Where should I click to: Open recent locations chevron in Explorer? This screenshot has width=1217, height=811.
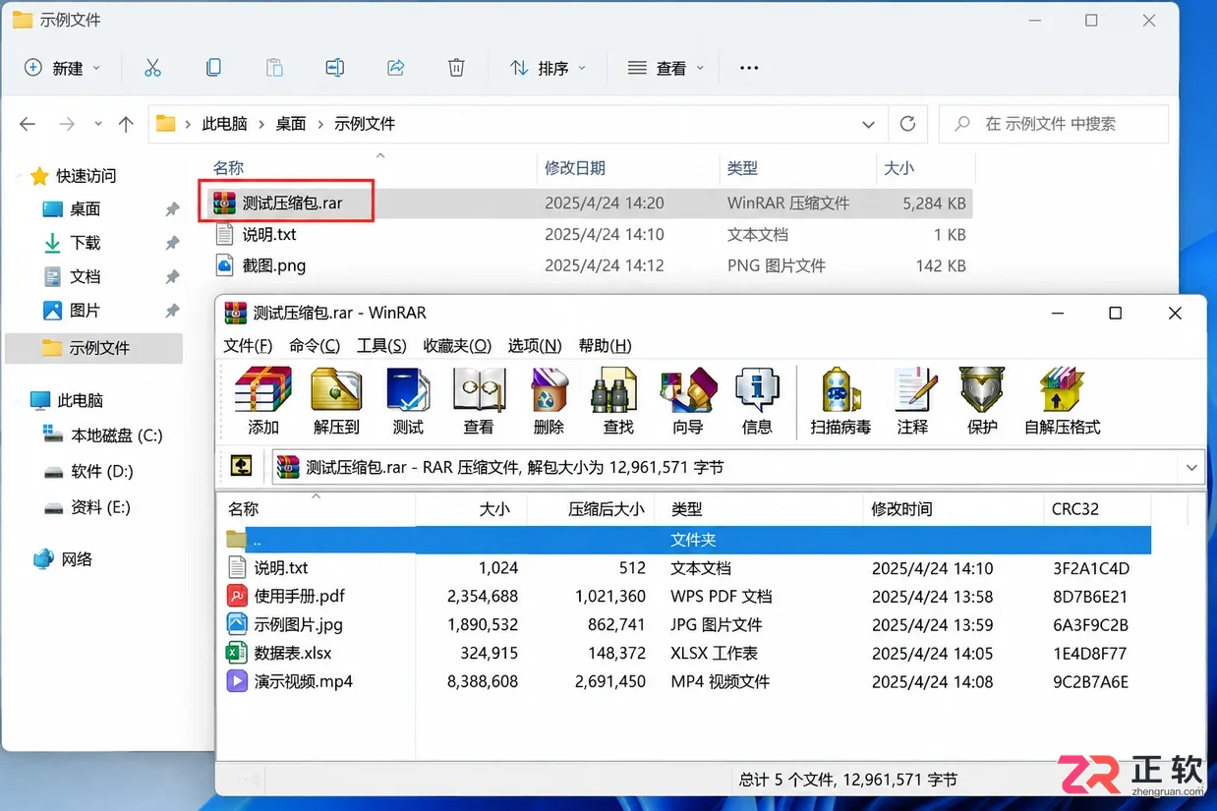click(97, 124)
